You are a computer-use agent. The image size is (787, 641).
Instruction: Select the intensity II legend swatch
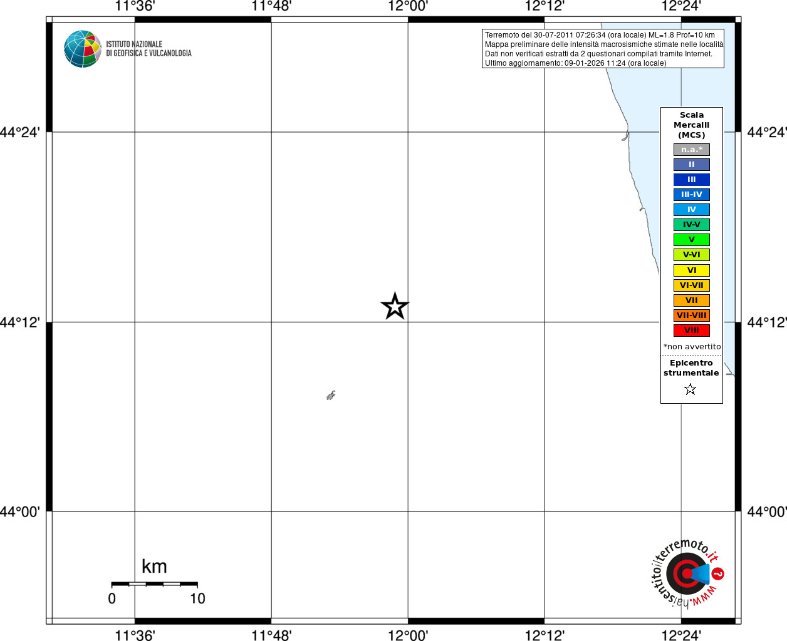[x=692, y=165]
